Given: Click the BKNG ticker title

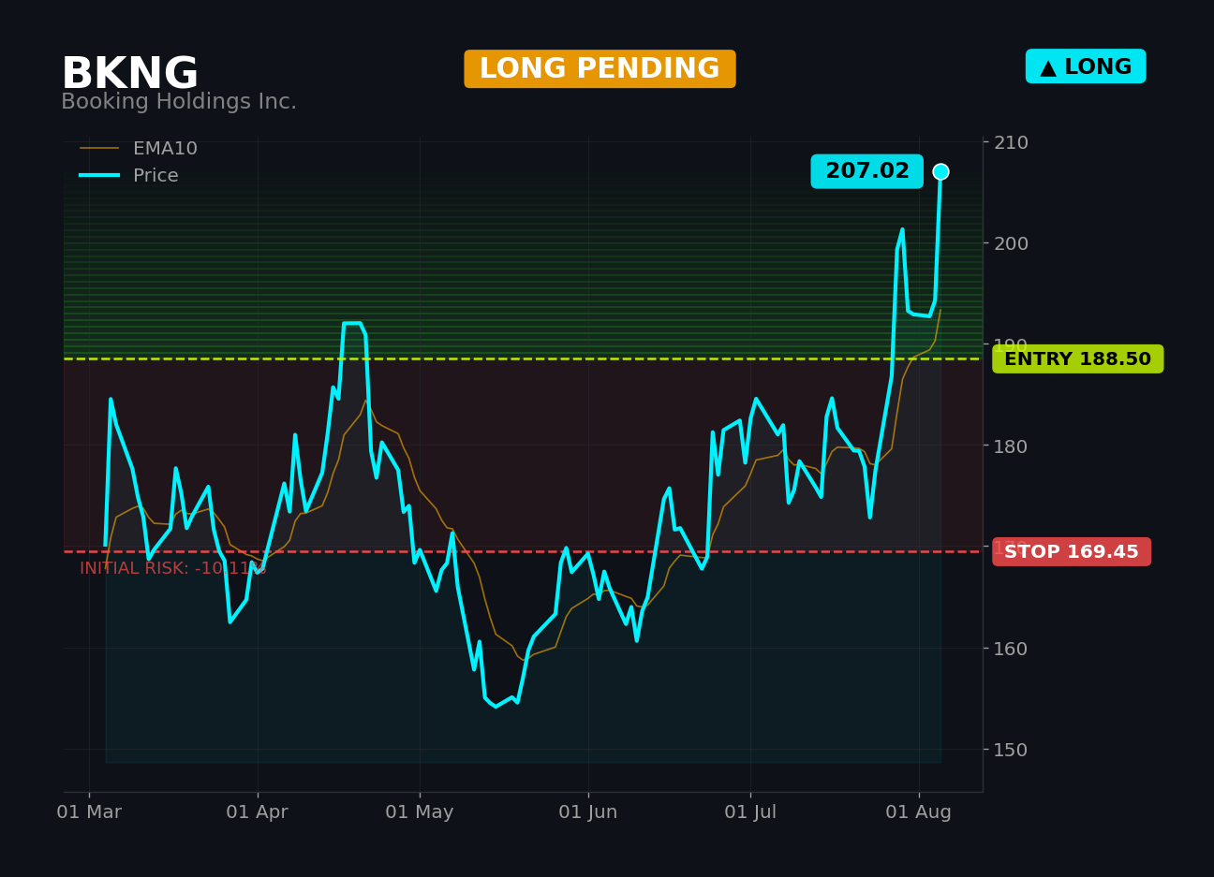Looking at the screenshot, I should click(x=129, y=74).
